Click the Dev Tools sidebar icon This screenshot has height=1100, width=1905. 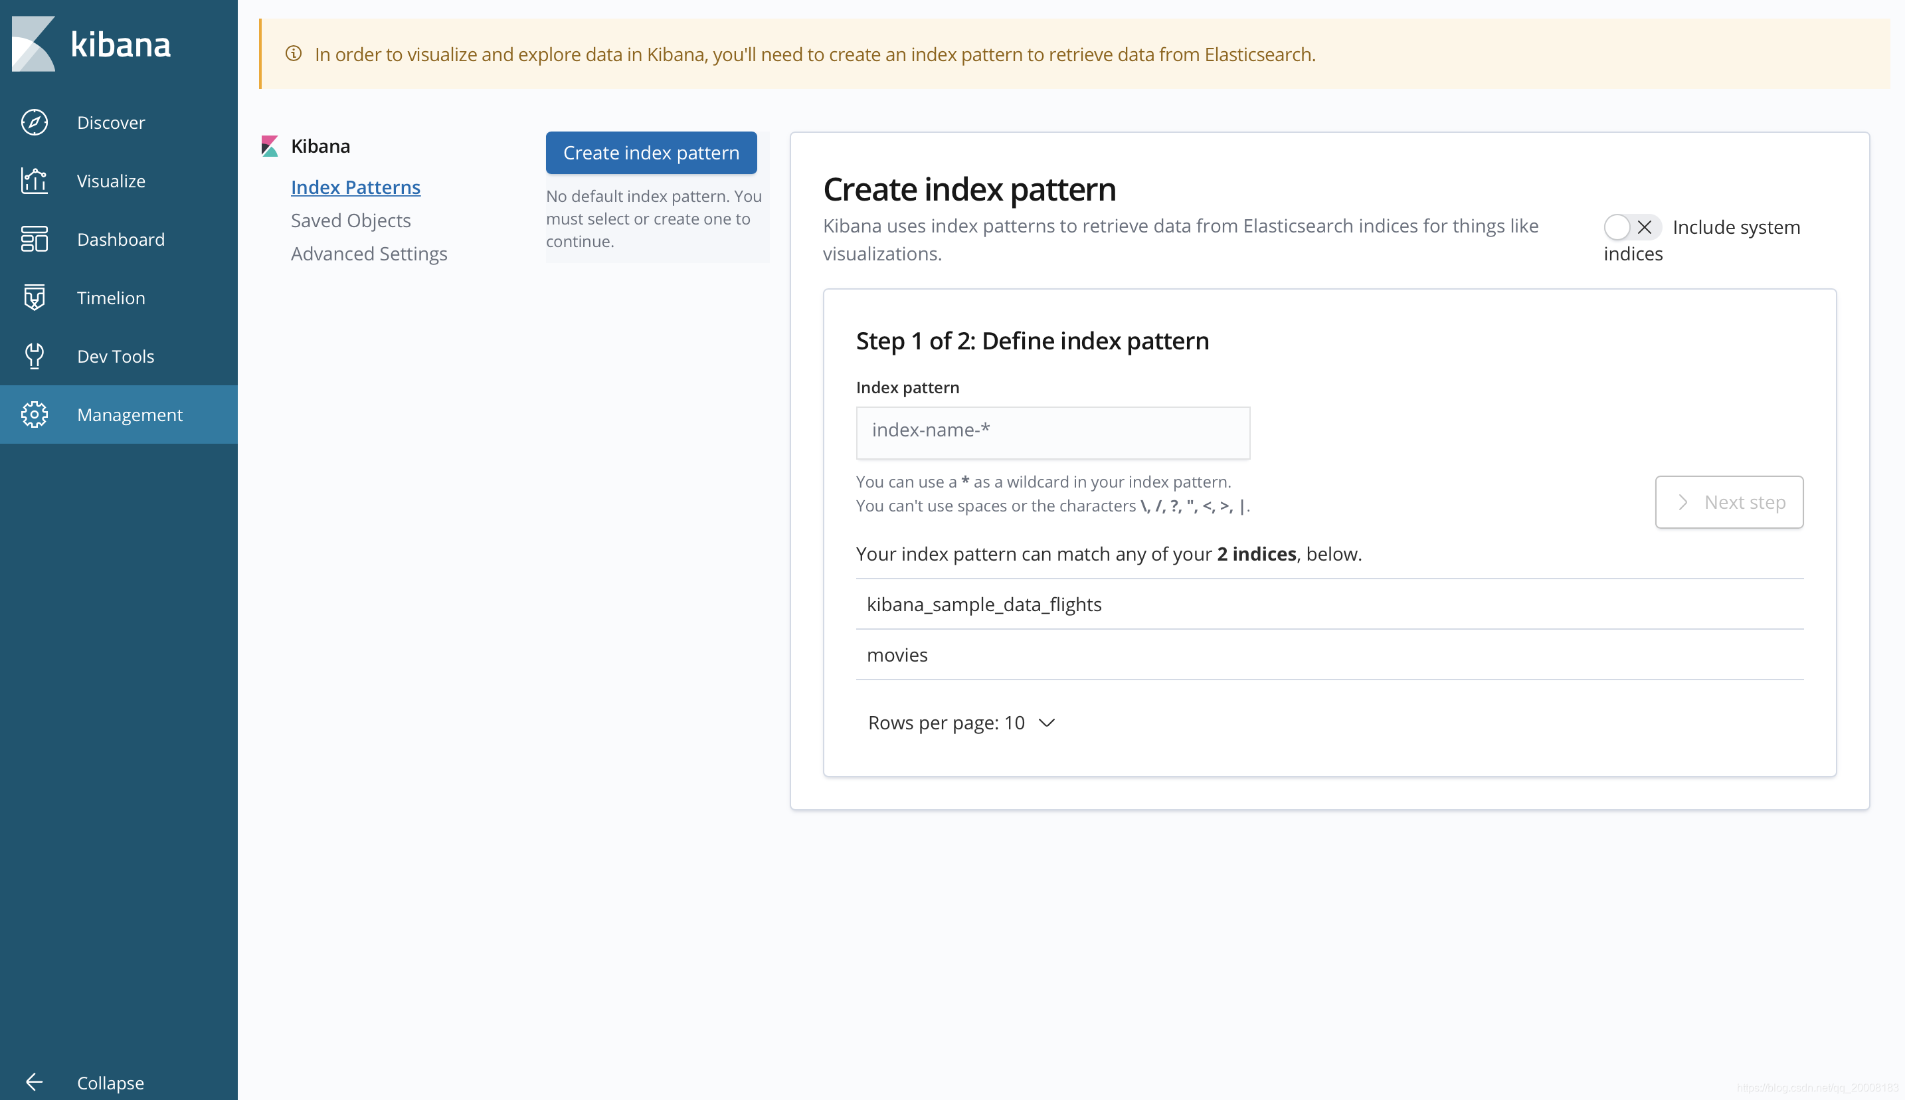coord(34,356)
